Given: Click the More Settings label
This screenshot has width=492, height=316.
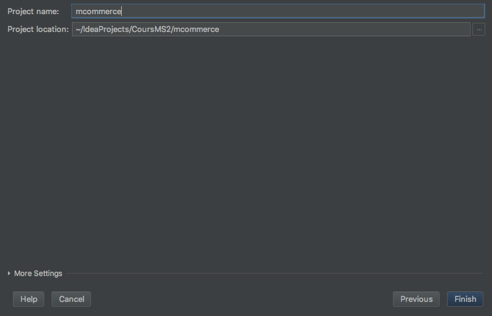Looking at the screenshot, I should pyautogui.click(x=38, y=274).
